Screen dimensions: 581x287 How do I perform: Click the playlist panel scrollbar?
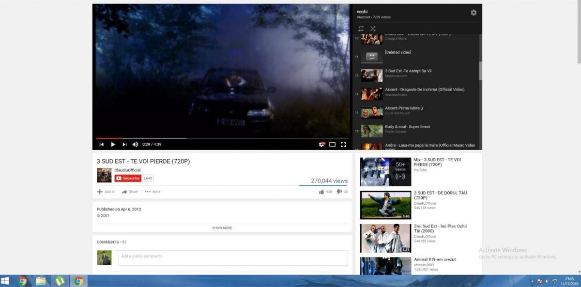pyautogui.click(x=481, y=70)
